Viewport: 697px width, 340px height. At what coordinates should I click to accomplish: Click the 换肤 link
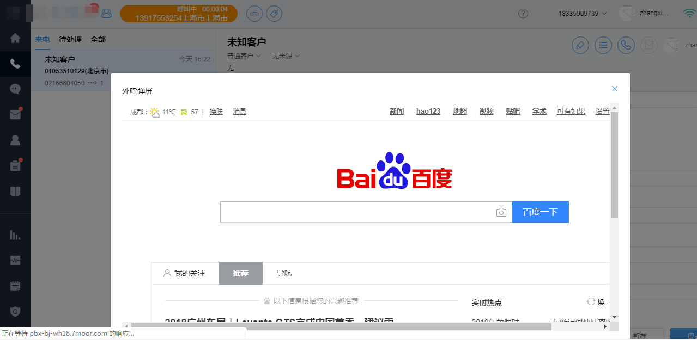(x=216, y=112)
